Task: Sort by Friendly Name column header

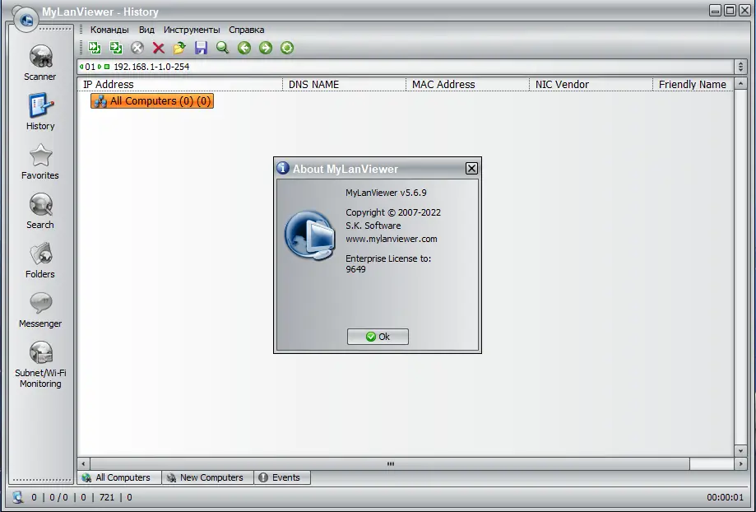Action: (693, 85)
